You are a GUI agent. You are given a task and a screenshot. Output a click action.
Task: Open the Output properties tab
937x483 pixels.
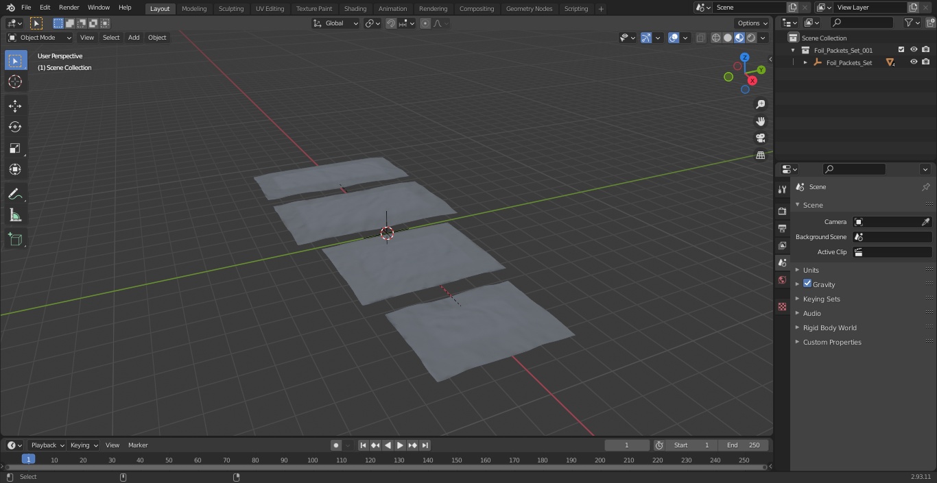pyautogui.click(x=782, y=228)
